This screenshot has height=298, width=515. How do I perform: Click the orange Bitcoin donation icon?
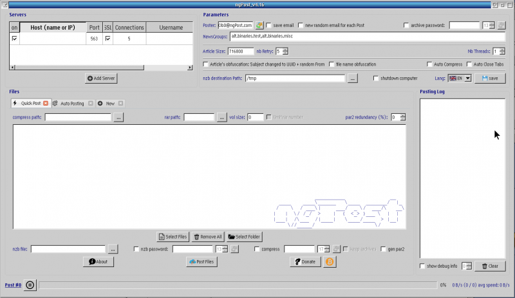click(x=330, y=262)
